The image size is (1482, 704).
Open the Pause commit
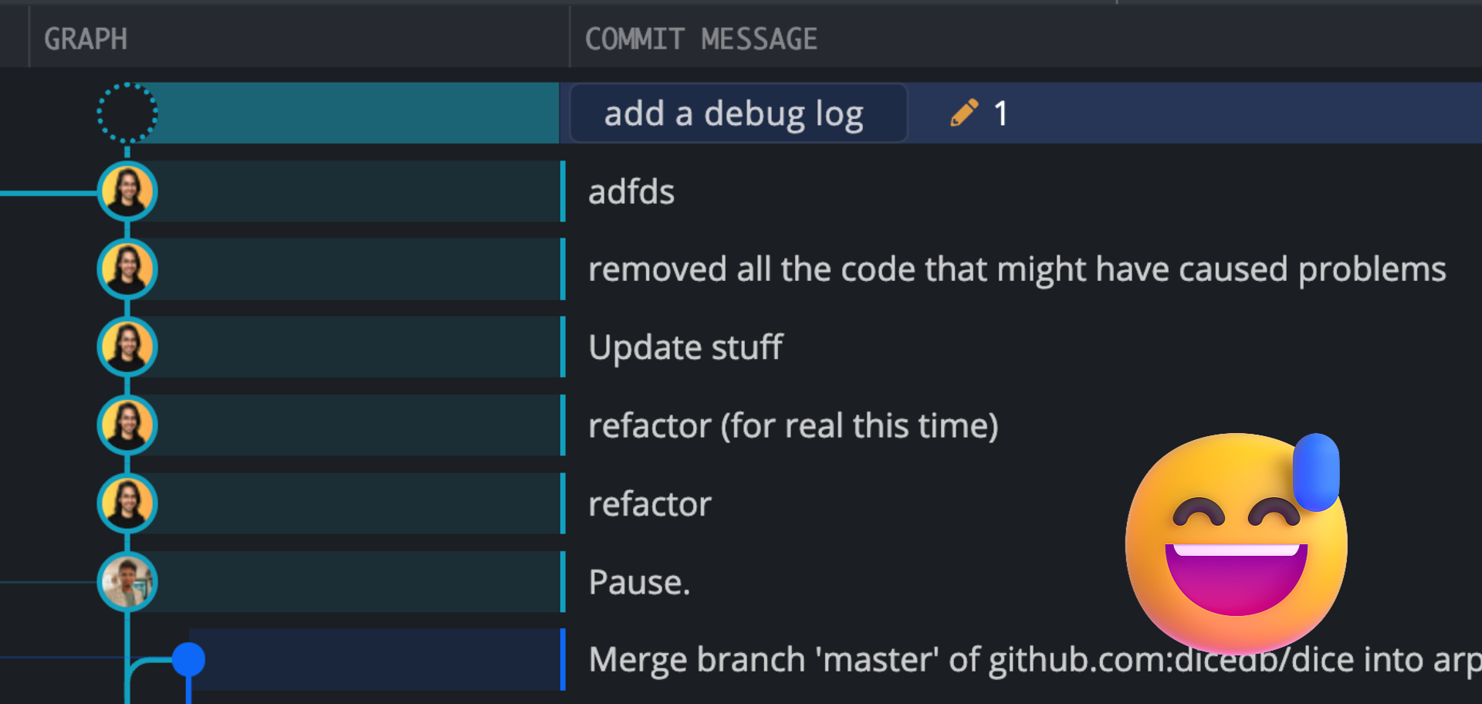tap(639, 581)
